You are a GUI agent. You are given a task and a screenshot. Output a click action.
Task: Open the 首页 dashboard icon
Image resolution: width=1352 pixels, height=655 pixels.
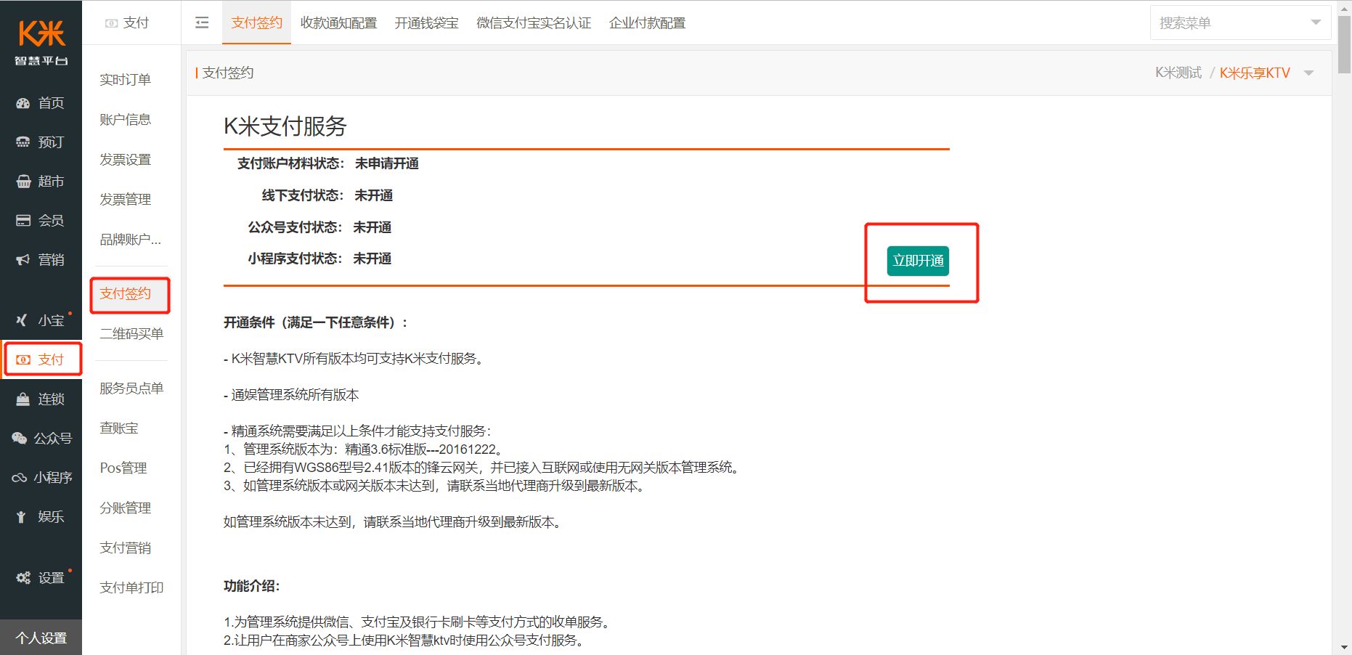(23, 103)
